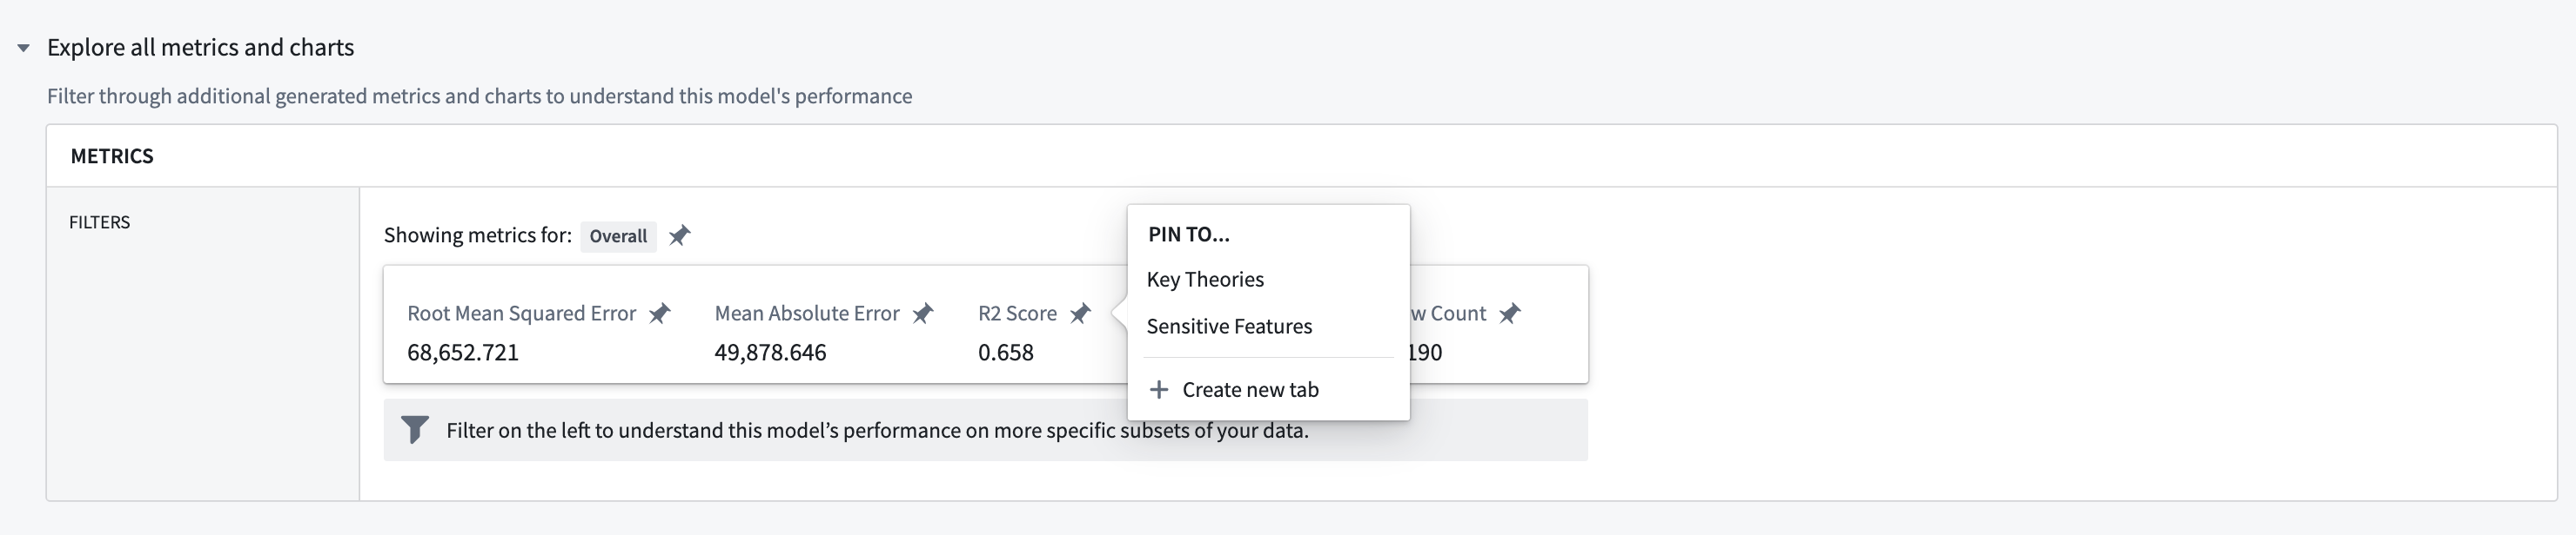Click the filter hint banner text

(877, 430)
